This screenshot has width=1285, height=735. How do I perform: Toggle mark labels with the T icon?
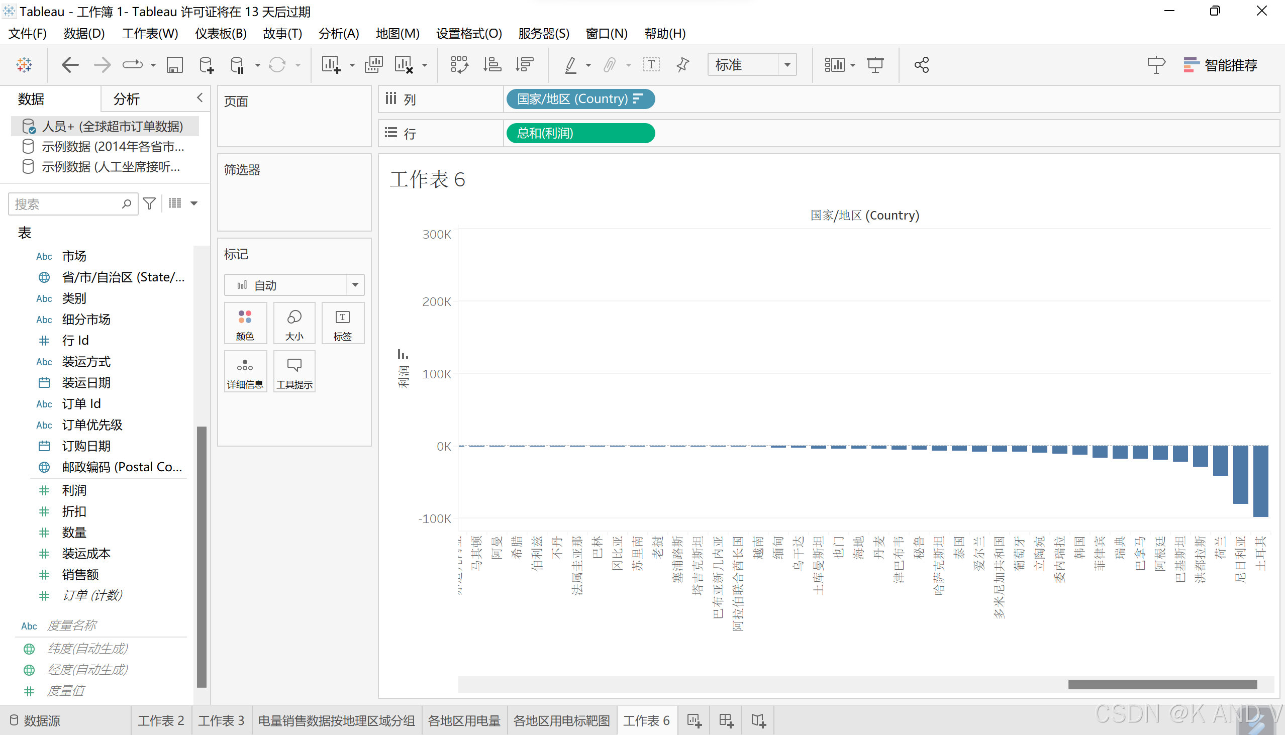[651, 65]
